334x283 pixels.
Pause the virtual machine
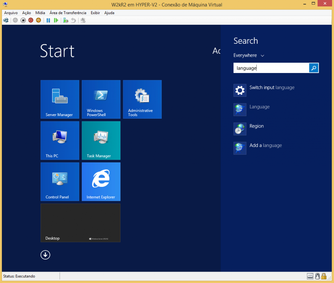(x=48, y=21)
